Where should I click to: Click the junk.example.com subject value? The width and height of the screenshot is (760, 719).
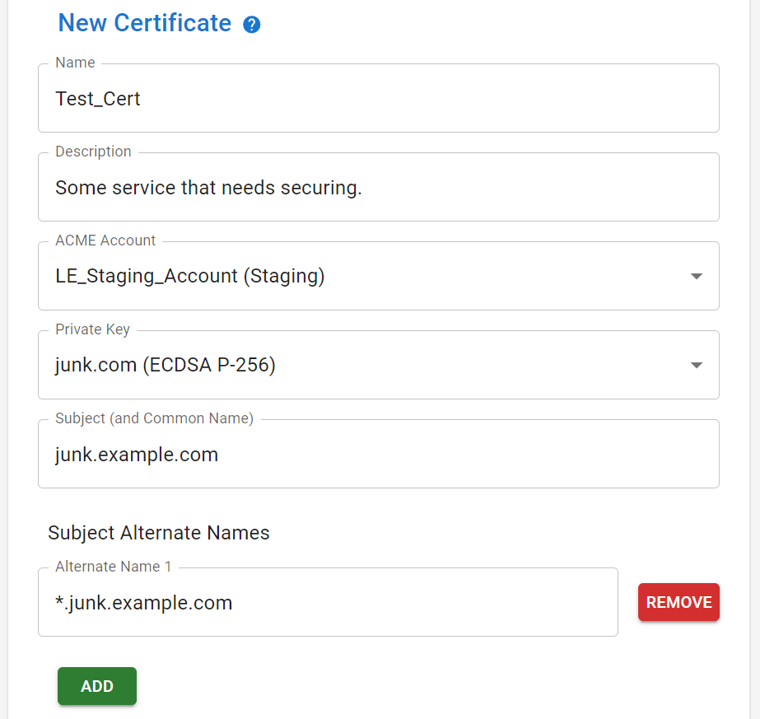click(x=136, y=454)
